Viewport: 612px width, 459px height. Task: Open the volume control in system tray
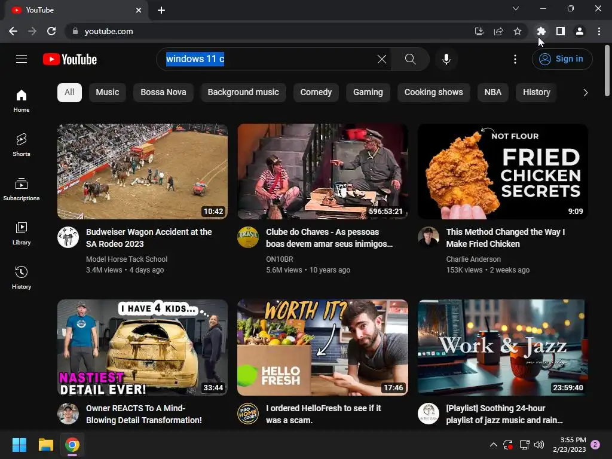click(x=539, y=445)
